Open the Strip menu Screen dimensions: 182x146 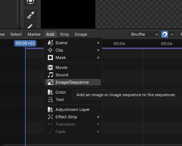pos(64,34)
